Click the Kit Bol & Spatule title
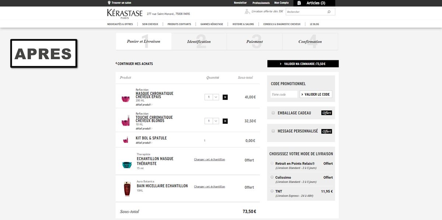 pyautogui.click(x=151, y=138)
